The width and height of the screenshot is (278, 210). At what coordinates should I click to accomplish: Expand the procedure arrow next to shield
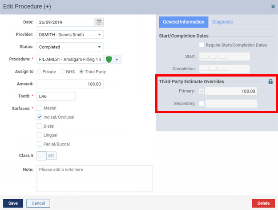click(x=117, y=60)
